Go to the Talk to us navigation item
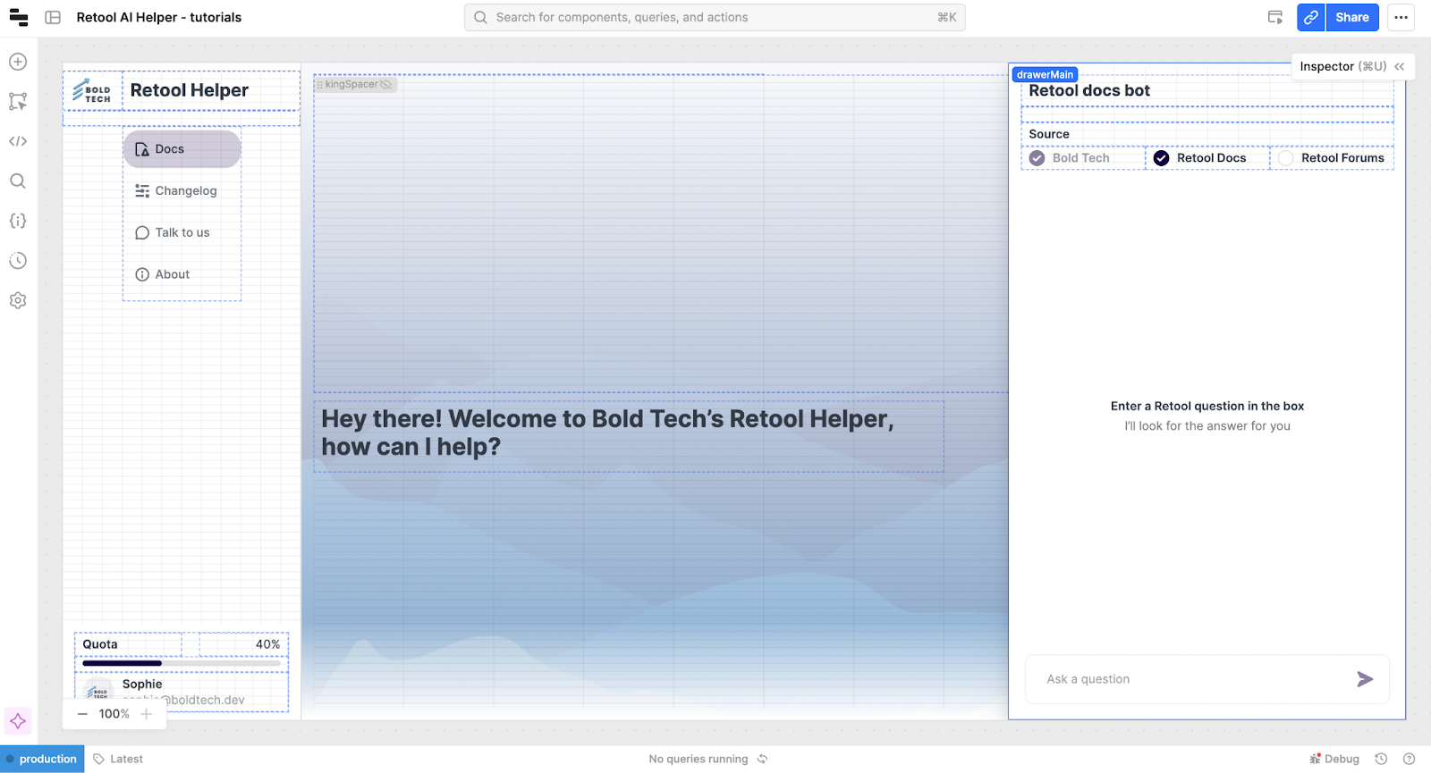The height and width of the screenshot is (773, 1431). coord(182,233)
